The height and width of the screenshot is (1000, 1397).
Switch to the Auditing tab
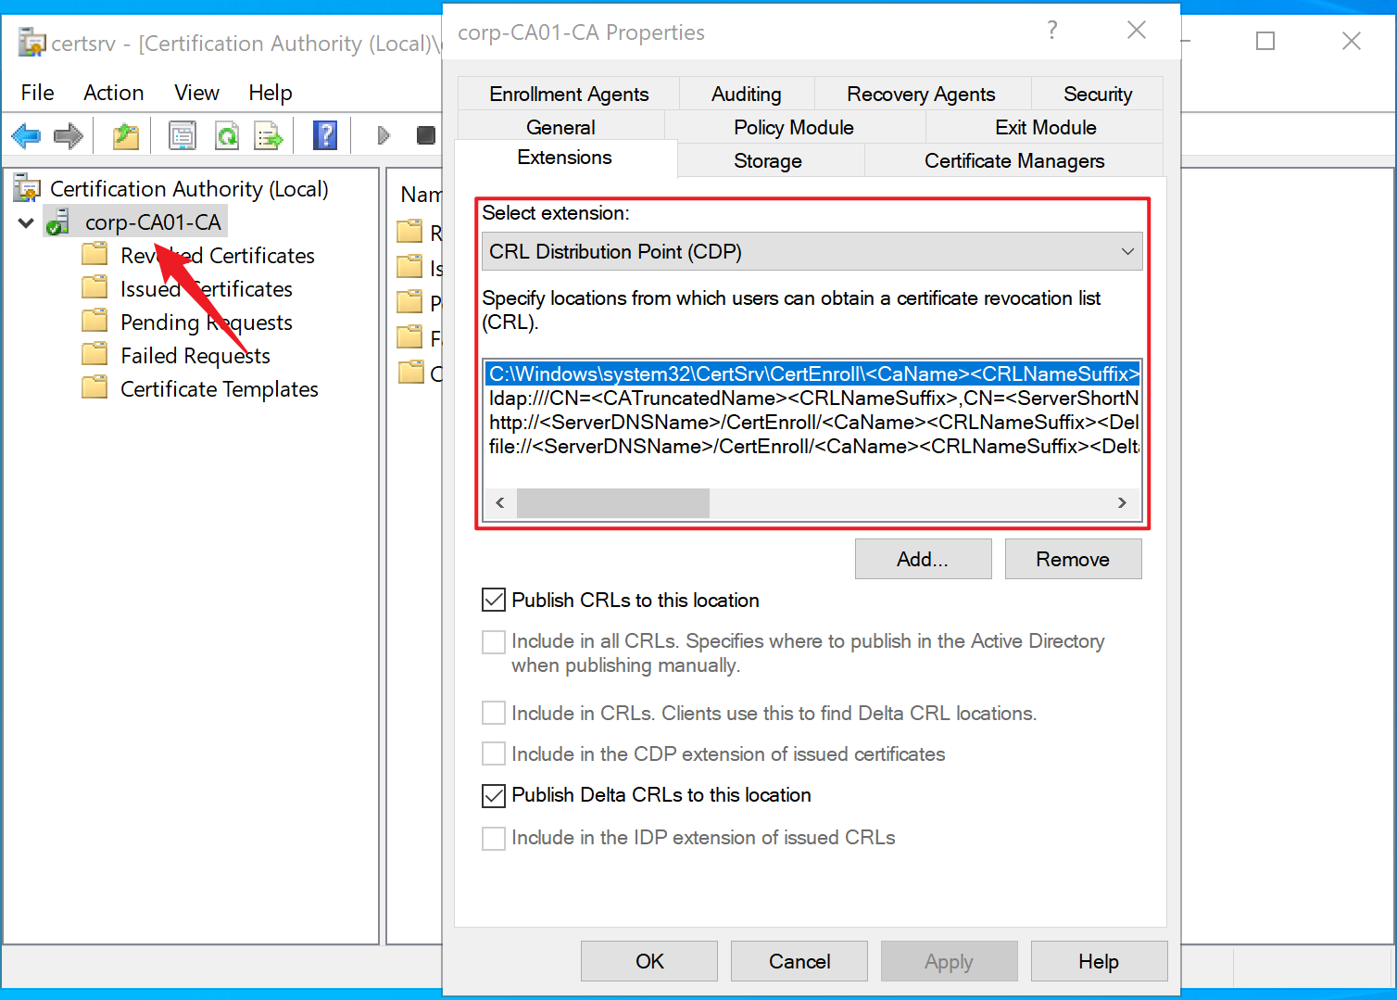(x=747, y=94)
